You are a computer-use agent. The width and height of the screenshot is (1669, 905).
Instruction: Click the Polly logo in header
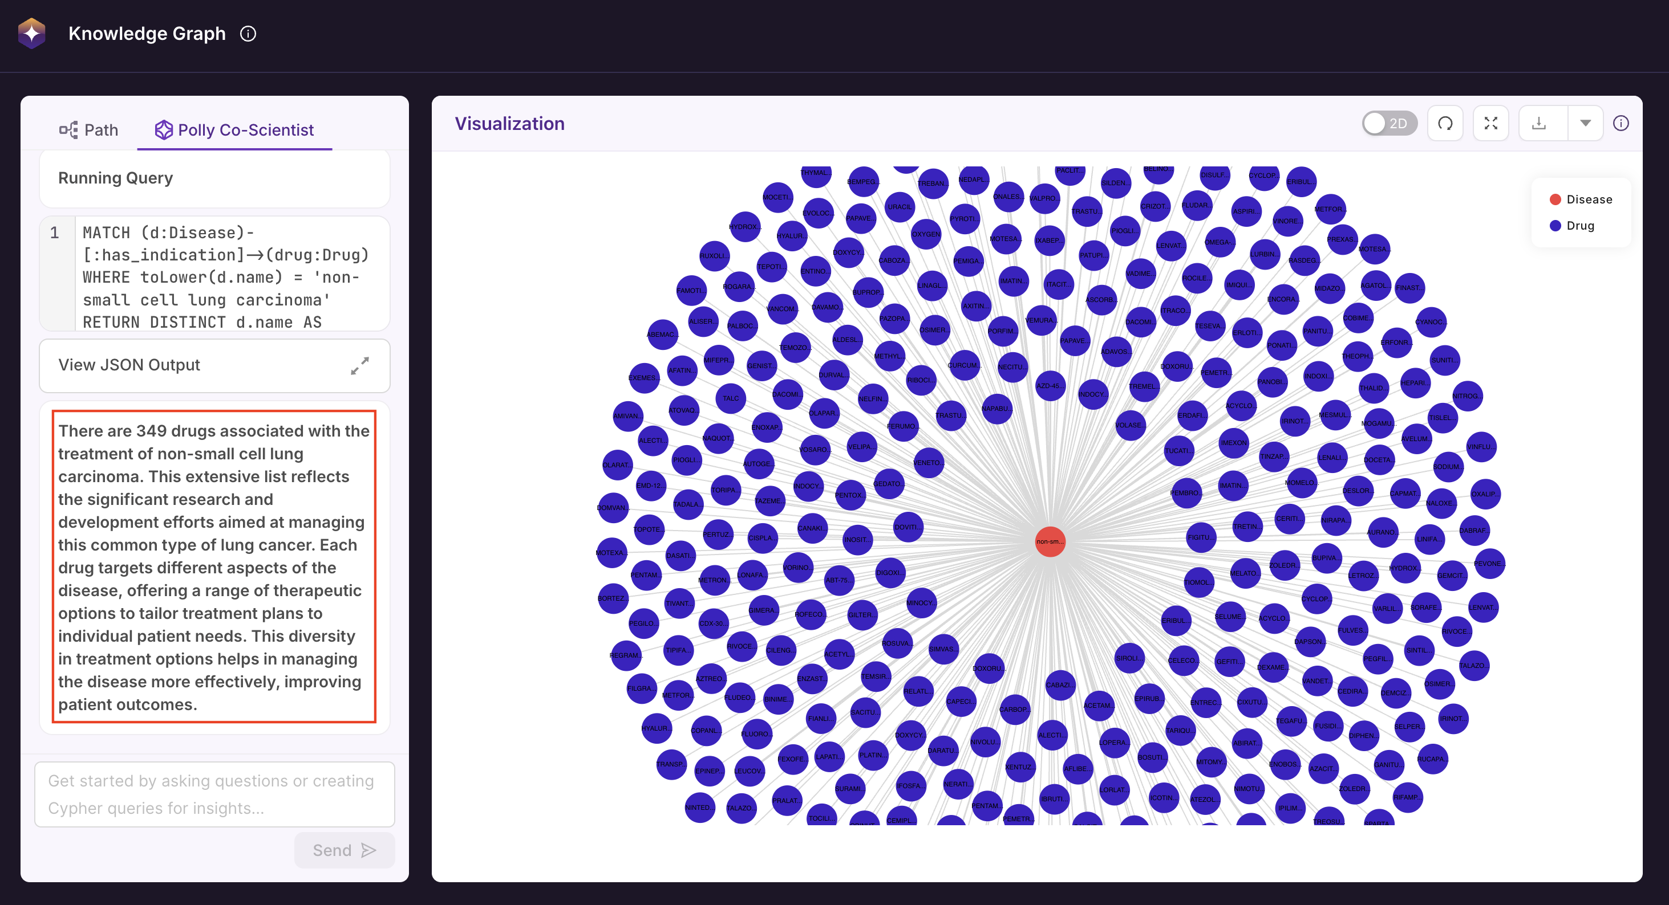click(32, 33)
